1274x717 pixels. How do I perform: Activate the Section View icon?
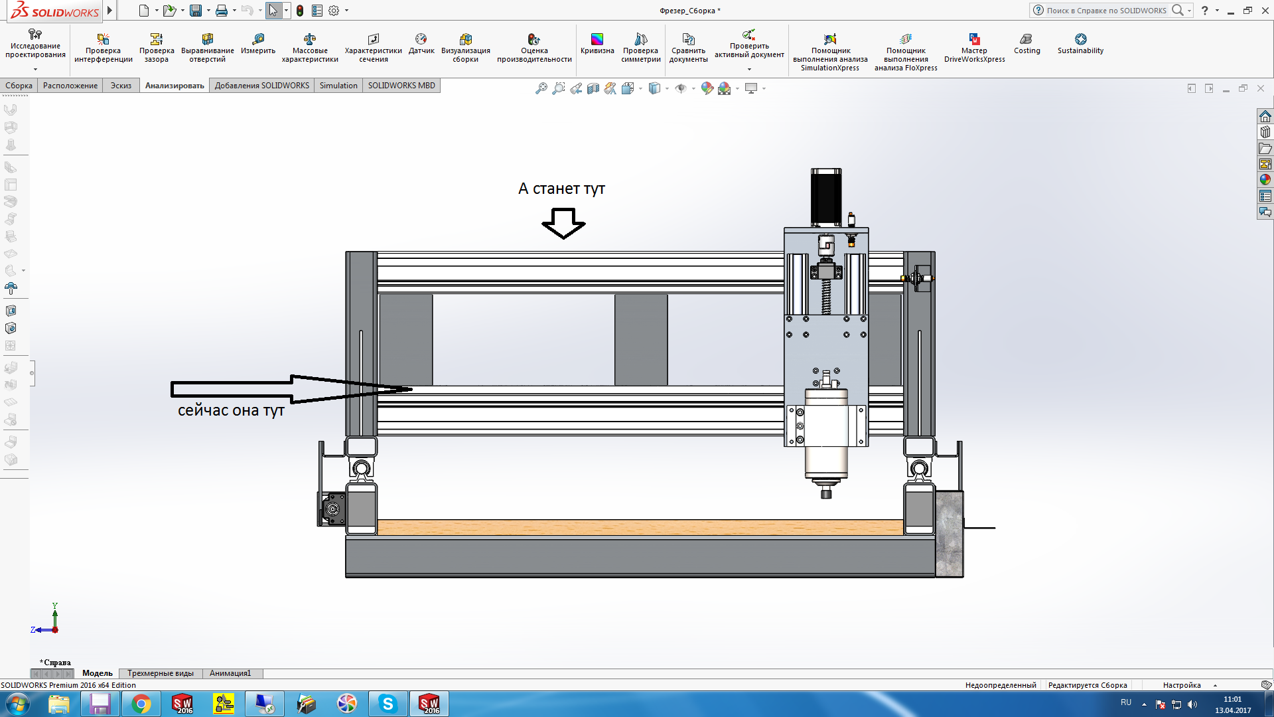coord(593,88)
